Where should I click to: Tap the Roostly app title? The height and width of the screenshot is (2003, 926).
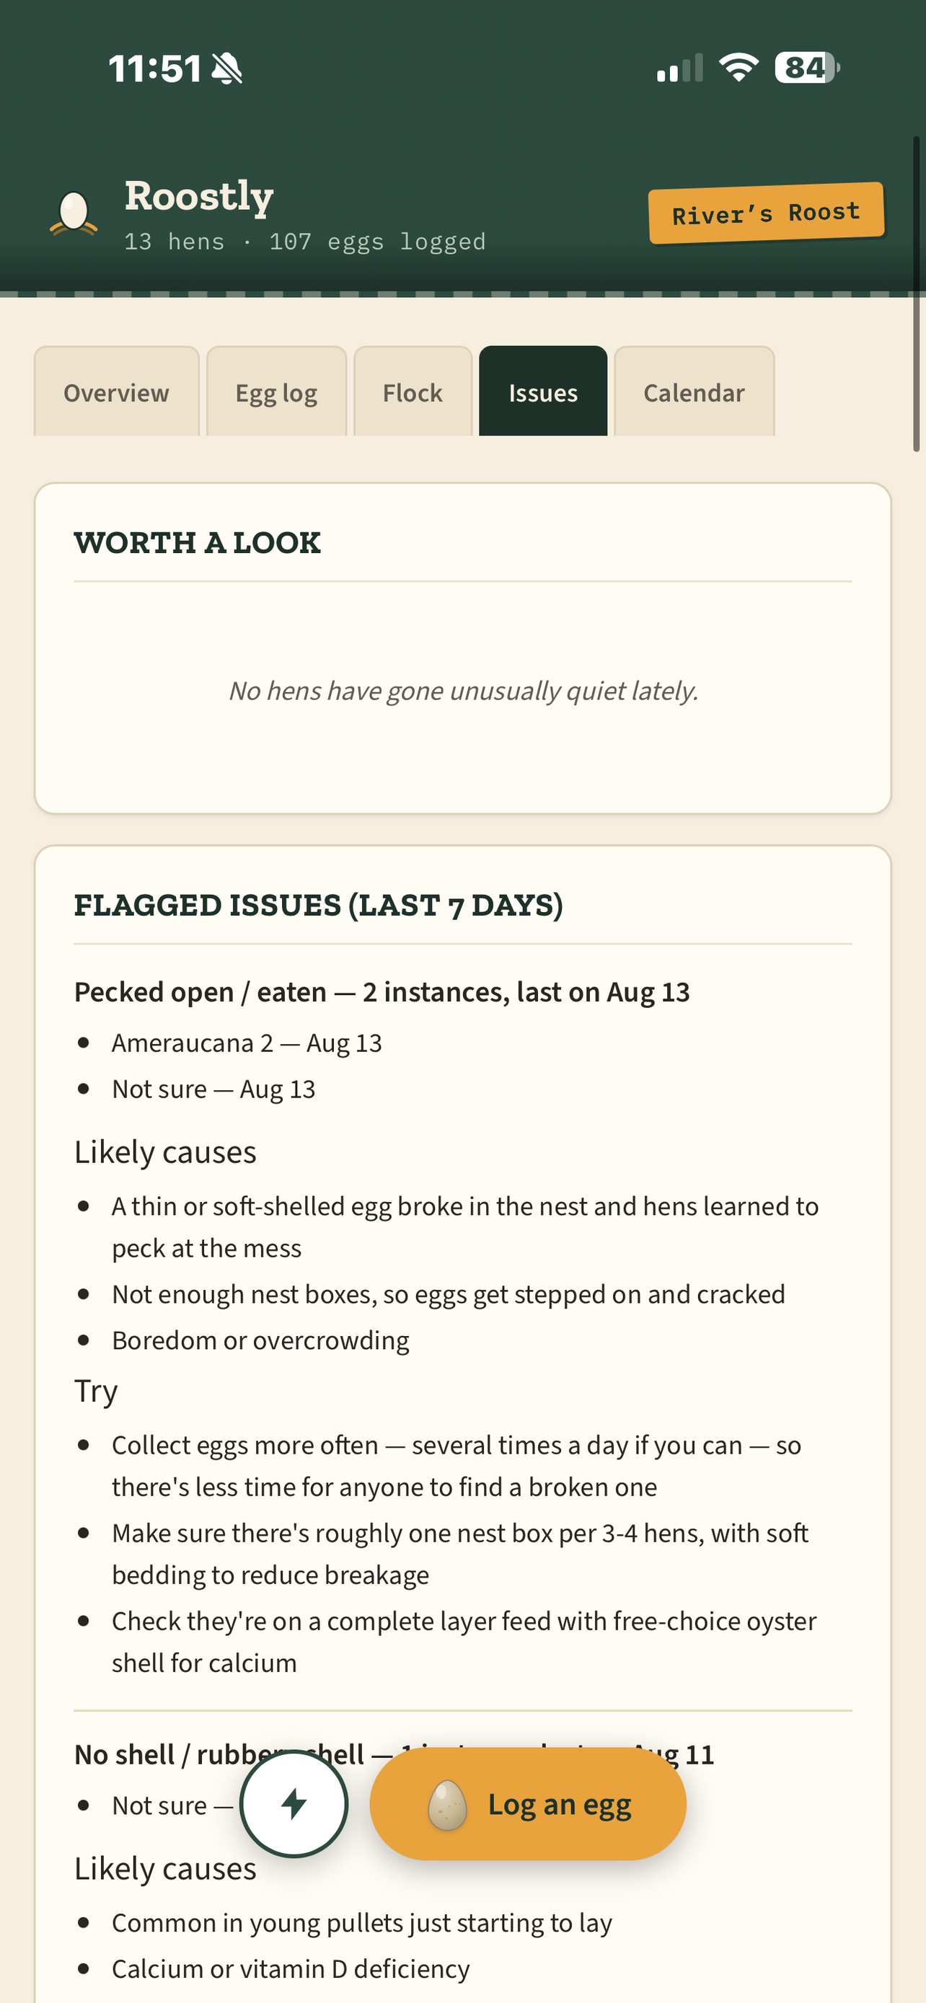(199, 195)
